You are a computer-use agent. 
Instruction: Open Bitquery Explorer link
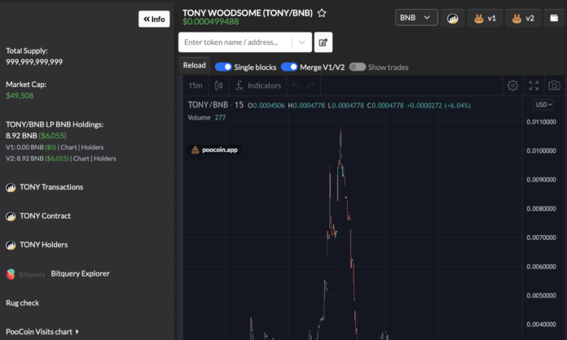[x=81, y=273]
